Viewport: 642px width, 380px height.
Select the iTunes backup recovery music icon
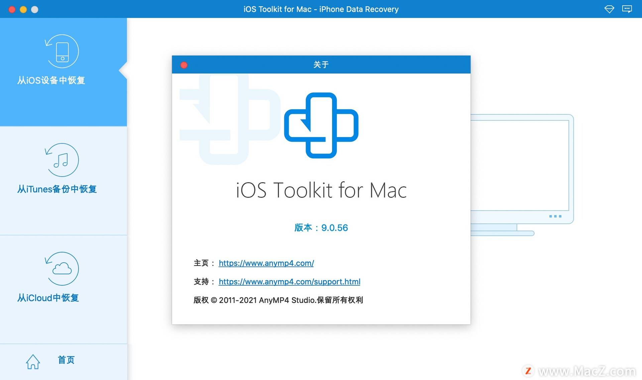pos(62,160)
